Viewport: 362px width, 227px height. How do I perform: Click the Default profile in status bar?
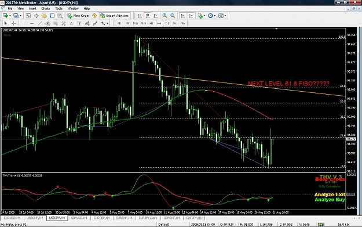tap(164, 225)
